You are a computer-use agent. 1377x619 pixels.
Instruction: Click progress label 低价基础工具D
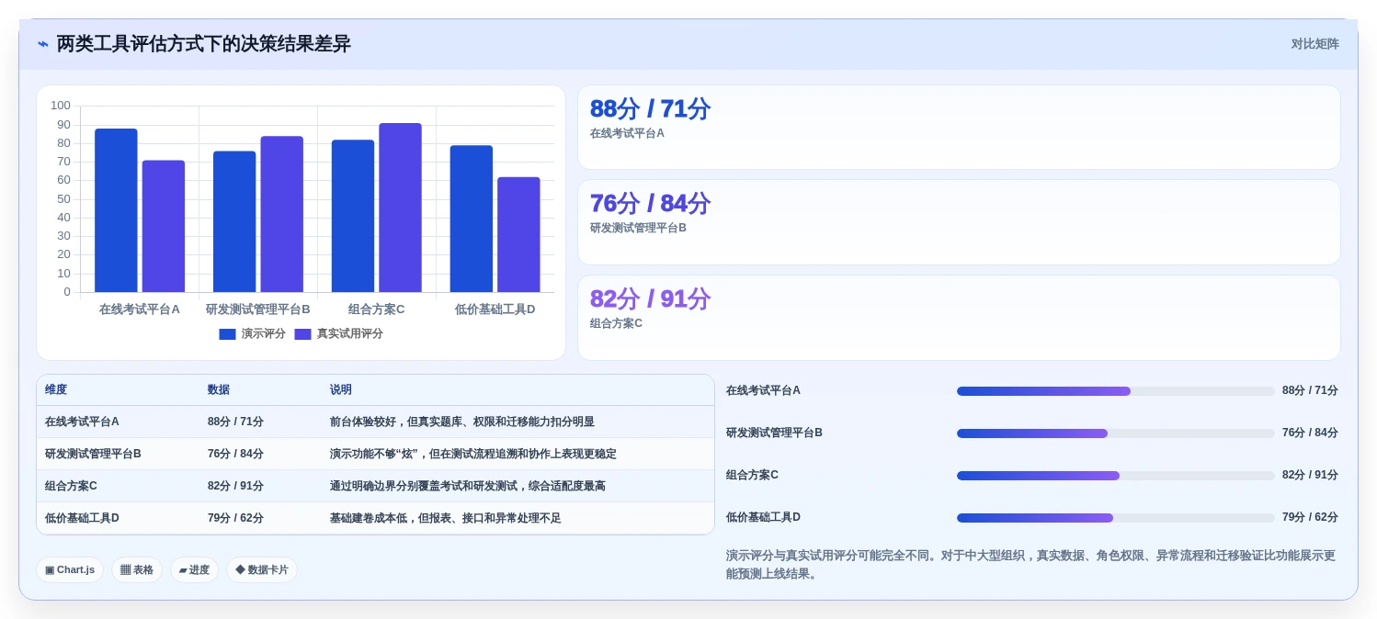[763, 517]
